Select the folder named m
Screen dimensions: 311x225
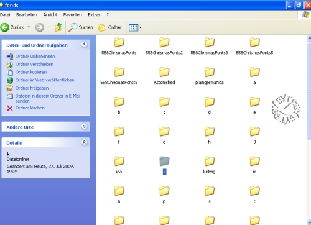pos(254,165)
